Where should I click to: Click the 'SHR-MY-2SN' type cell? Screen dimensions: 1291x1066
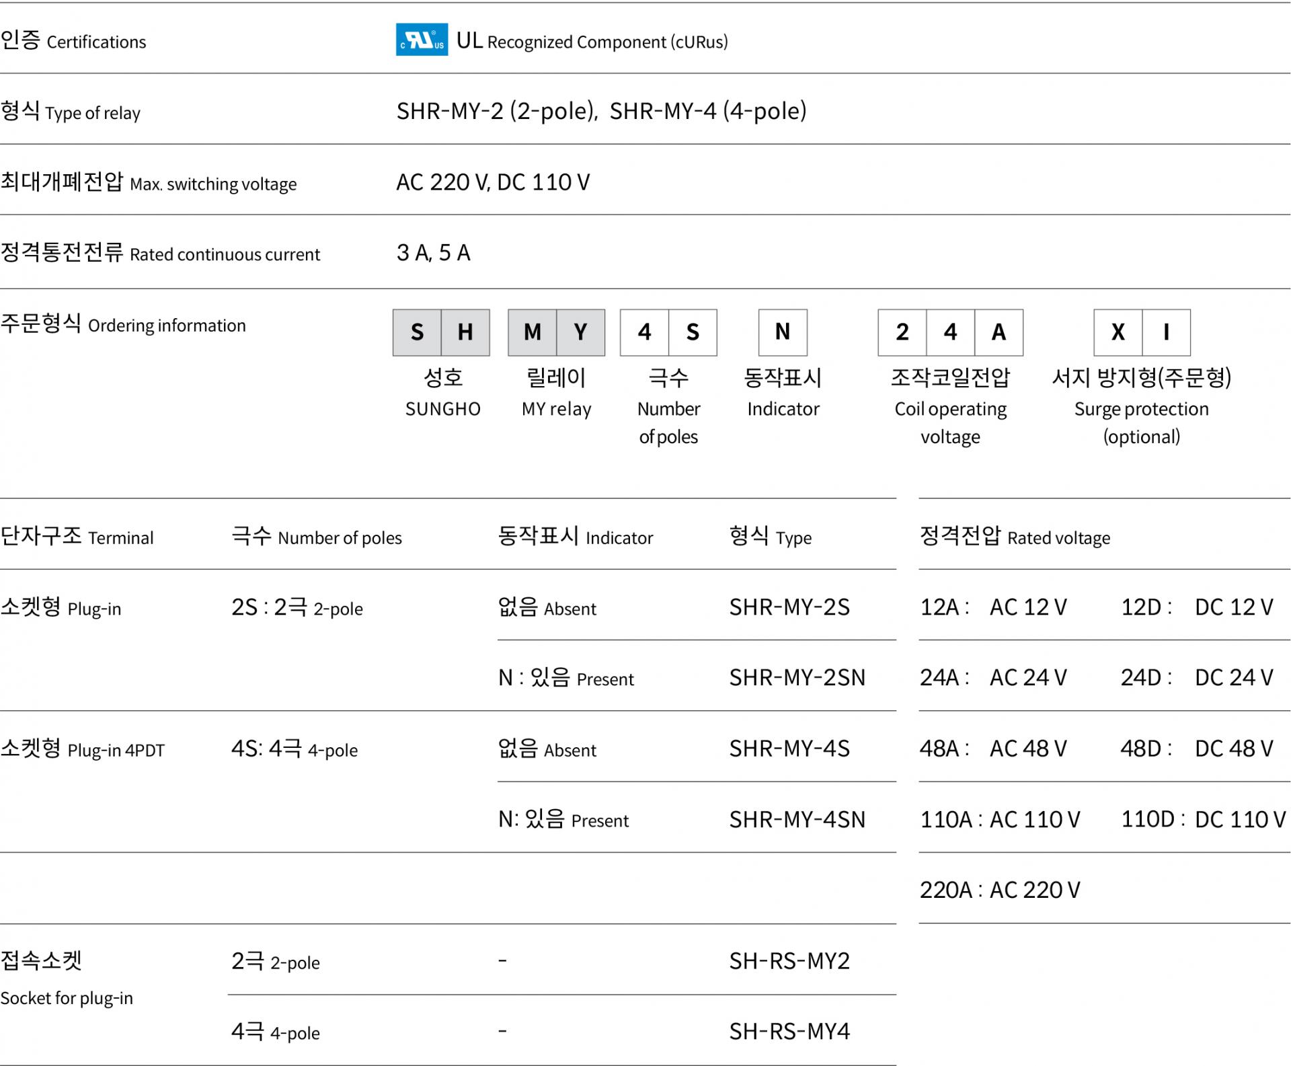797,678
